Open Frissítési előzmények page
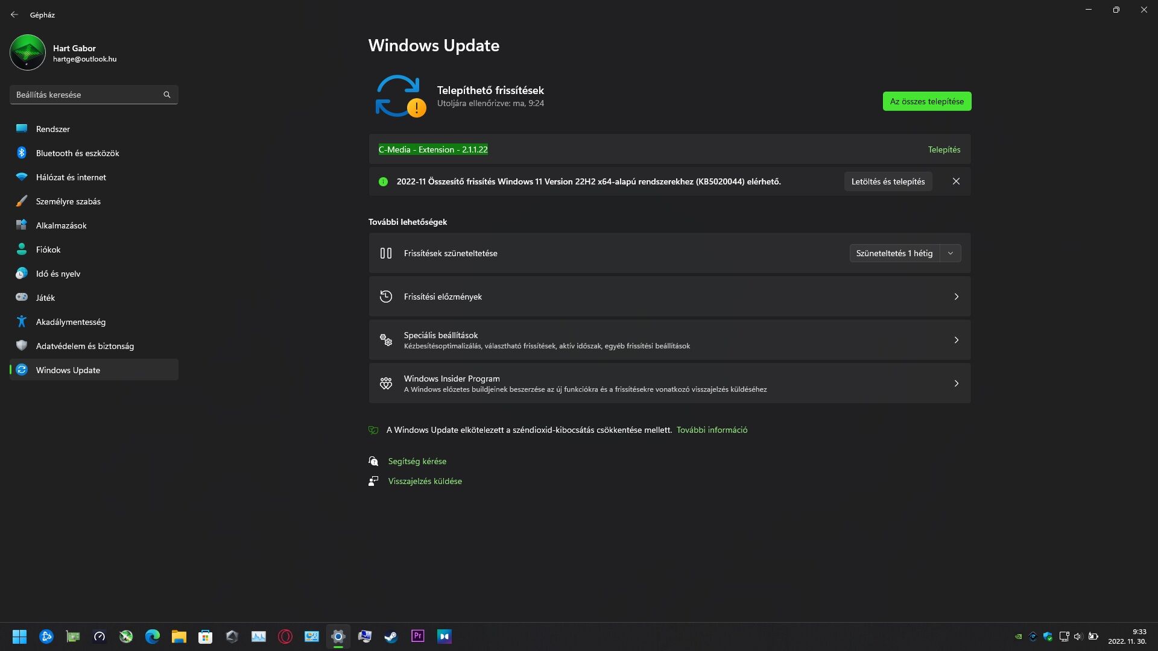1158x651 pixels. 669,297
